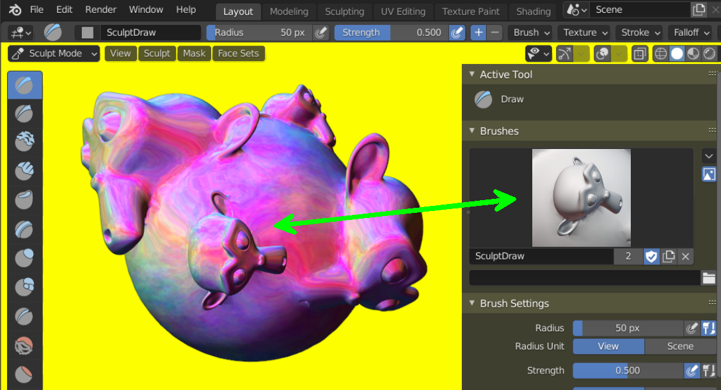Select the Flatten brush at the toolbar bottom

(x=24, y=375)
